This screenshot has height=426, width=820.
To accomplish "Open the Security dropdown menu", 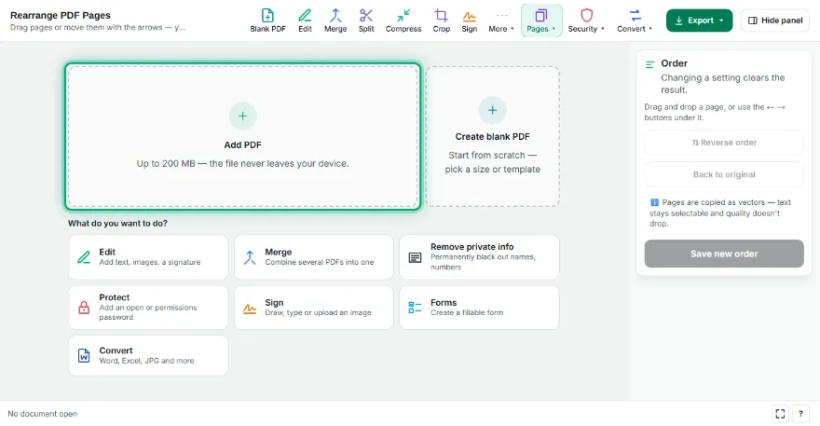I will point(586,21).
